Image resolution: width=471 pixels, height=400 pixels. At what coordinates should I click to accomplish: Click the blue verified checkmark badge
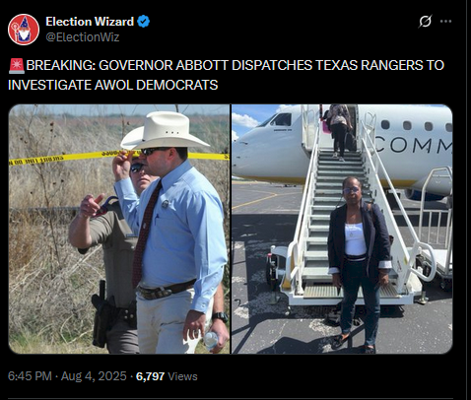tap(144, 22)
